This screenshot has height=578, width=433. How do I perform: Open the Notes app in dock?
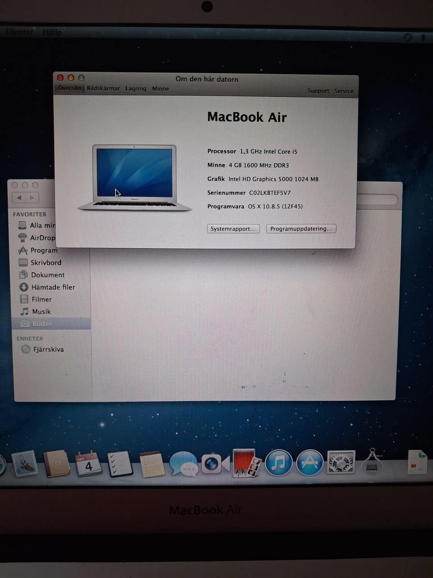(152, 464)
